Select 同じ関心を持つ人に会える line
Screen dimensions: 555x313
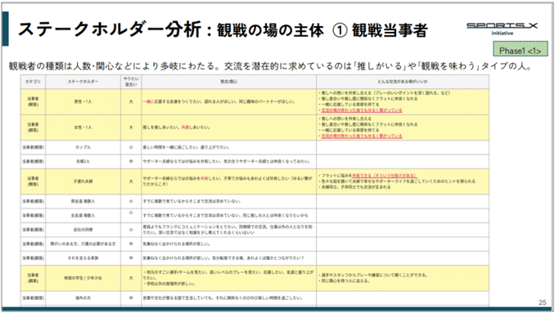point(344,281)
